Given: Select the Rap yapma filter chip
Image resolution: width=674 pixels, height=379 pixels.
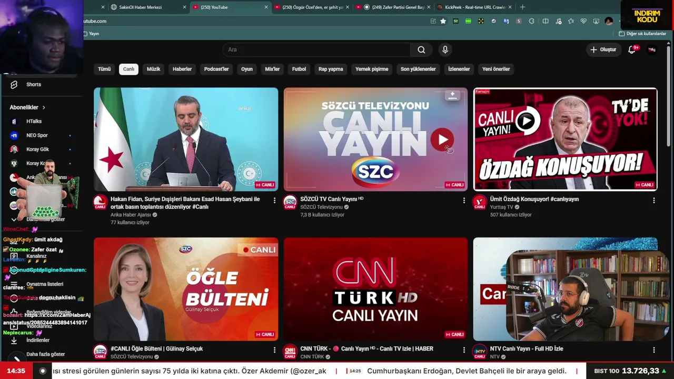Looking at the screenshot, I should pos(331,69).
